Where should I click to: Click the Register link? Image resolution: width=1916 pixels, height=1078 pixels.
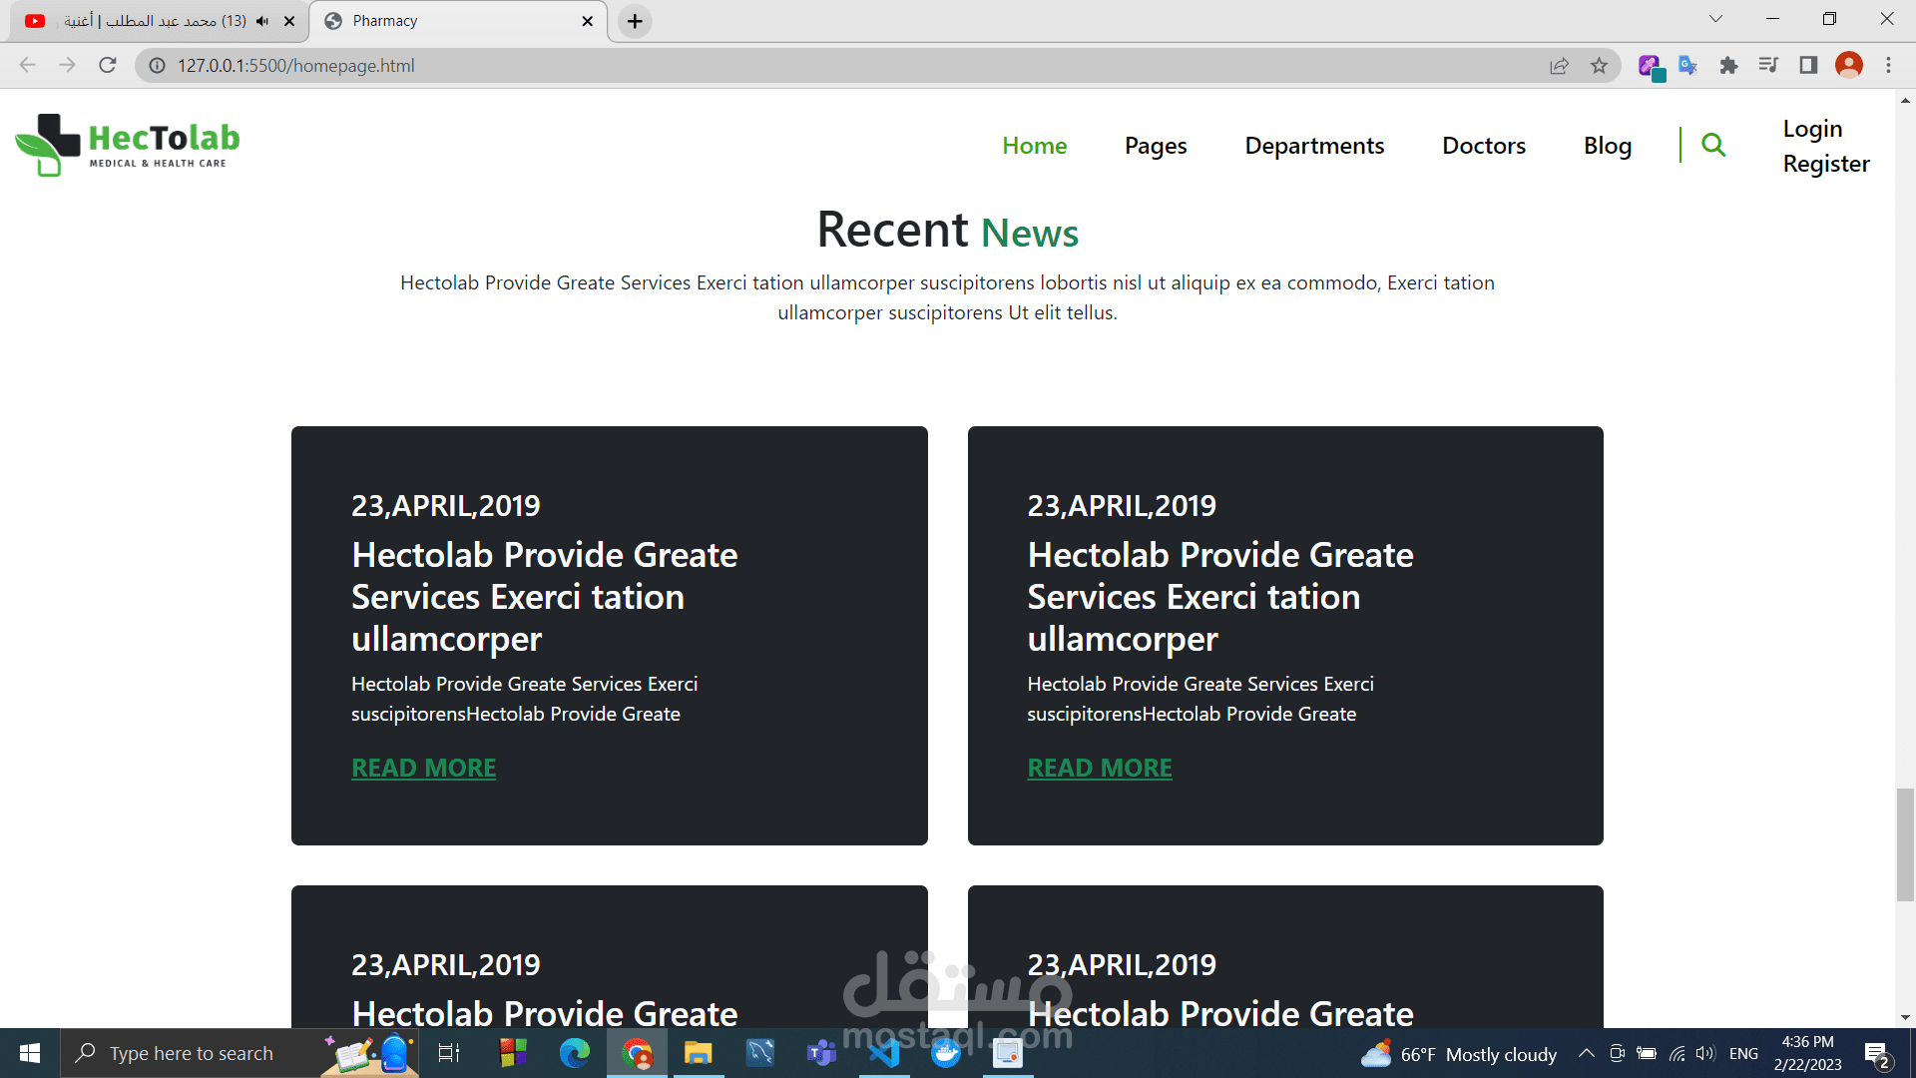click(1826, 164)
